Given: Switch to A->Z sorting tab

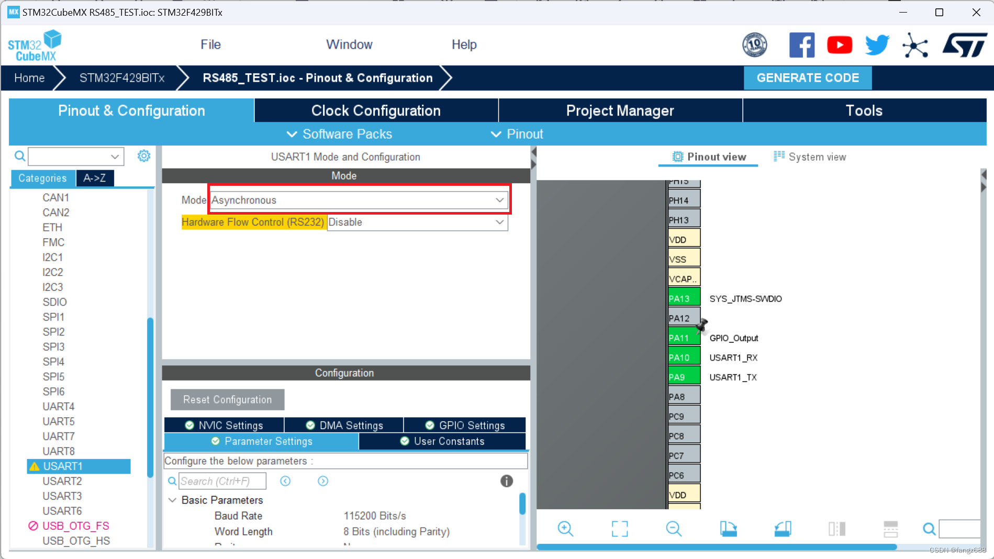Looking at the screenshot, I should point(95,178).
